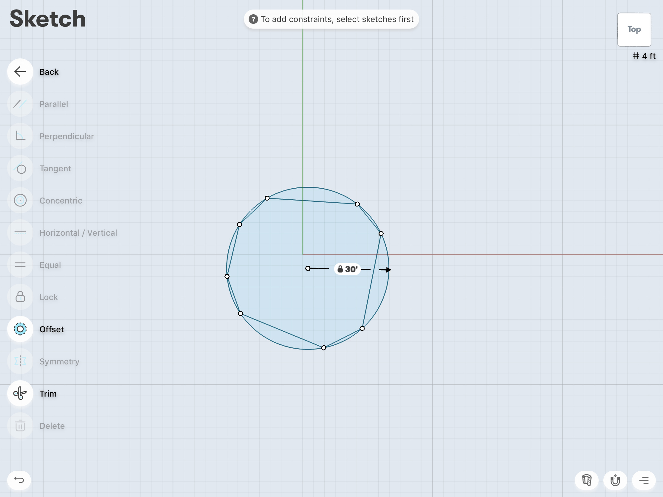The height and width of the screenshot is (497, 663).
Task: Activate the Trim tool icon
Action: click(x=20, y=393)
